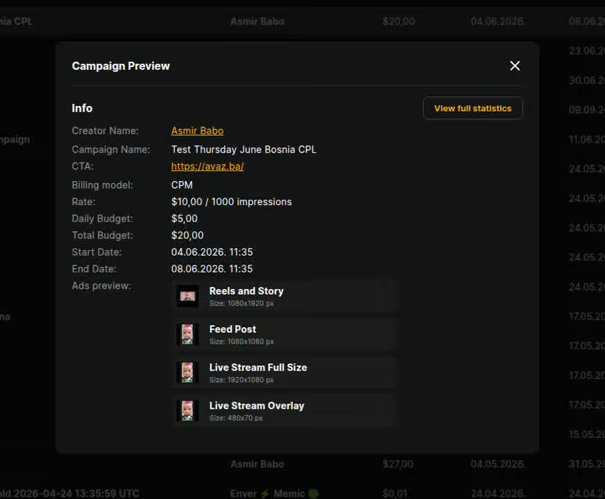Click the rate $10,00 / 1000 impressions
The image size is (605, 499).
pyautogui.click(x=232, y=202)
